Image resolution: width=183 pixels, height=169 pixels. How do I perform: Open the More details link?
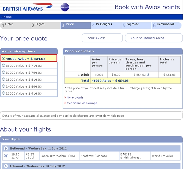pyautogui.click(x=75, y=97)
